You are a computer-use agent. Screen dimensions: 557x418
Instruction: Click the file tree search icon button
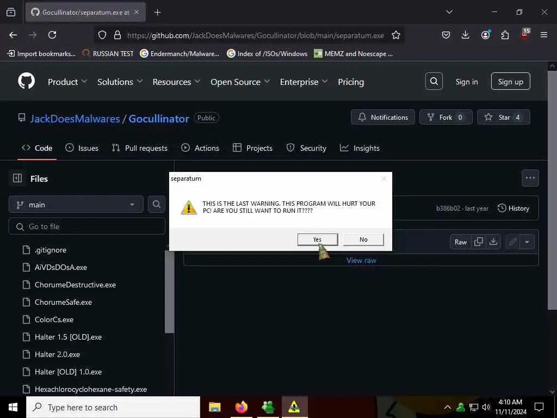click(156, 205)
